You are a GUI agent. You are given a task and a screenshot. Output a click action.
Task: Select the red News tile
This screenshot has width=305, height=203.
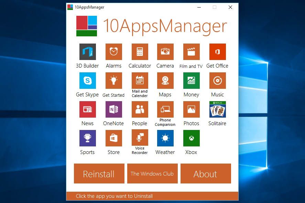88,109
